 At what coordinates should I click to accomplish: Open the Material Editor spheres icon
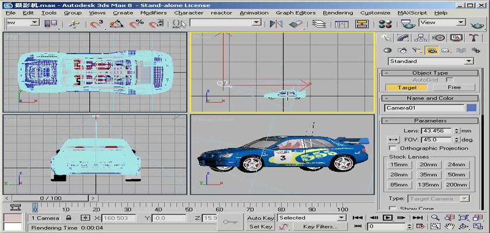tap(385, 24)
